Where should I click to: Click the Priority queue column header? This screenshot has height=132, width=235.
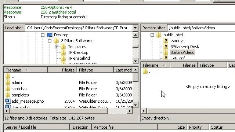point(198,127)
